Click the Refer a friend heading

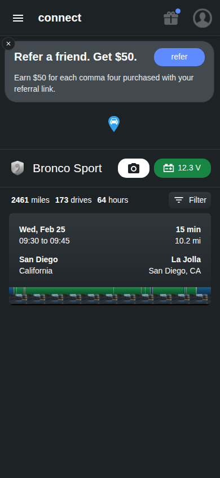point(76,57)
